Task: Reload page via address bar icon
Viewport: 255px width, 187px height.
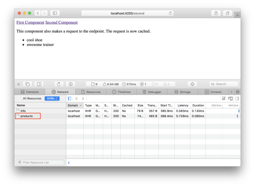Action: click(x=170, y=13)
